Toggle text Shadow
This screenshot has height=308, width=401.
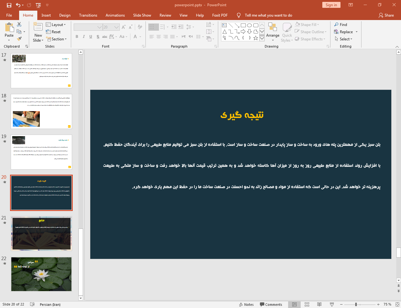point(98,37)
